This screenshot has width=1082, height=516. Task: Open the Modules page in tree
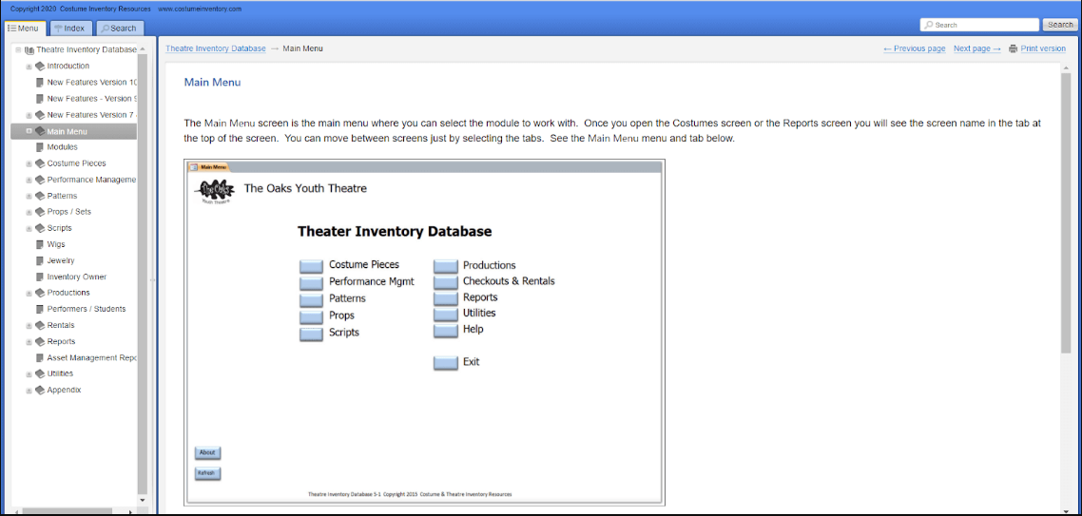[62, 147]
